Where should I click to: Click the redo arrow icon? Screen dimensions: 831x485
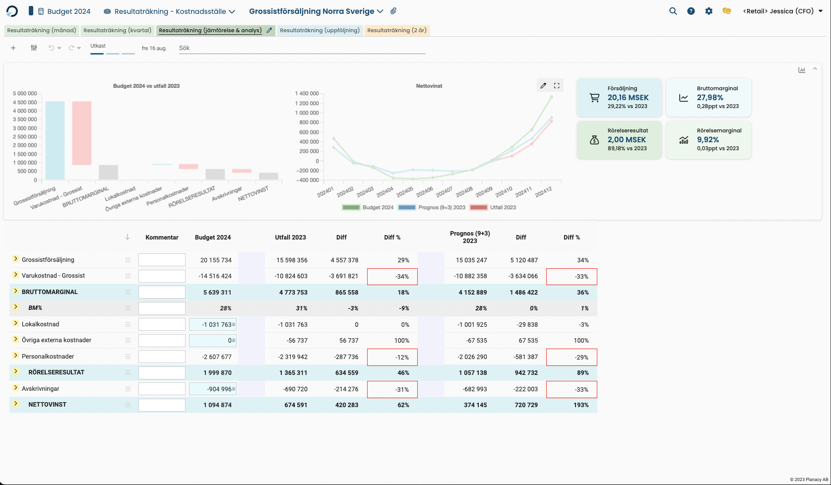(71, 48)
